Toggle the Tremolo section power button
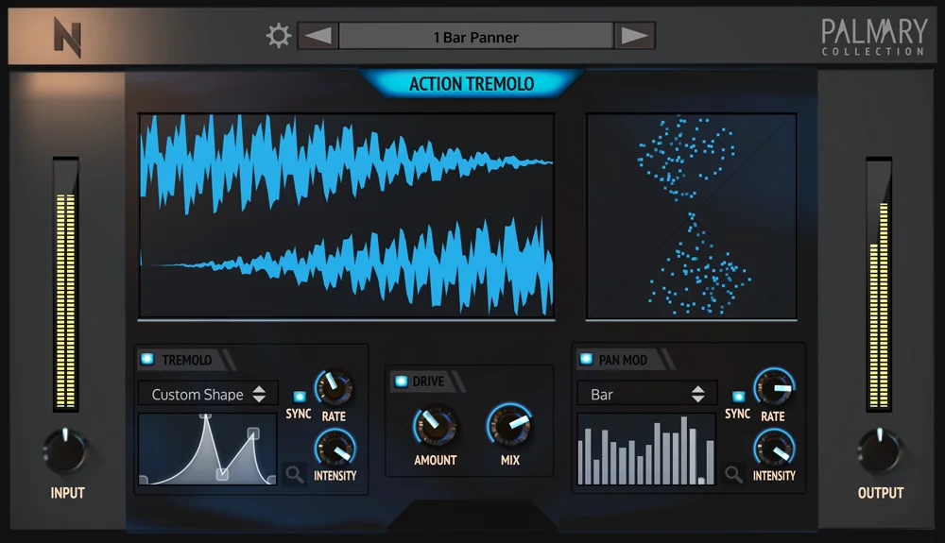This screenshot has height=543, width=945. pos(147,360)
